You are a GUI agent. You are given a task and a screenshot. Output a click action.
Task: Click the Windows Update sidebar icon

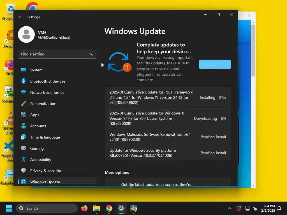(24, 182)
